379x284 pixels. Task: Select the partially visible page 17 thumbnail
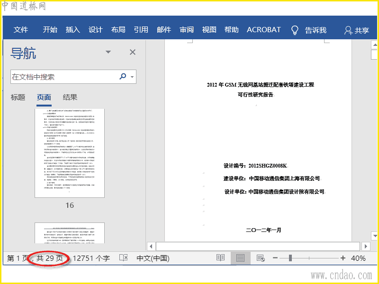click(x=70, y=233)
